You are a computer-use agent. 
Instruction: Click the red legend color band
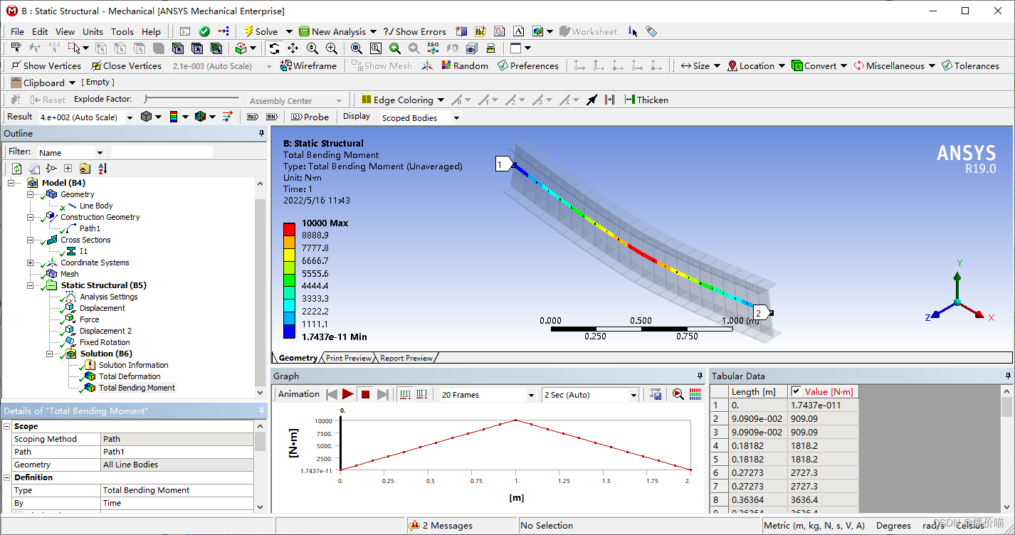(x=290, y=229)
